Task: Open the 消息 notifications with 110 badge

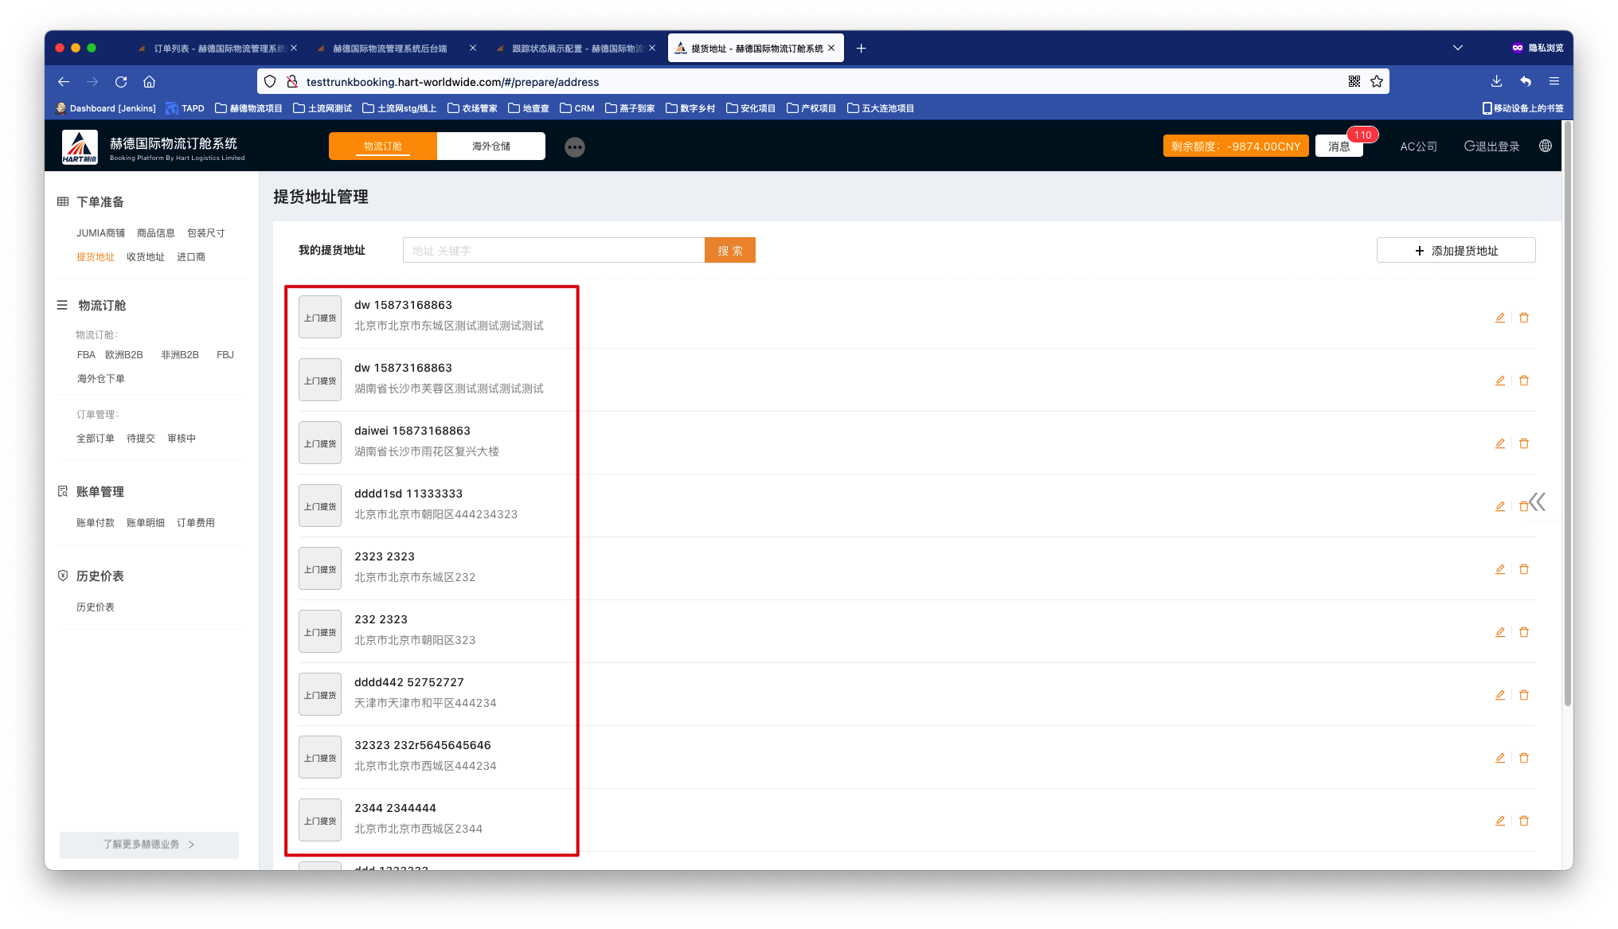Action: point(1339,146)
